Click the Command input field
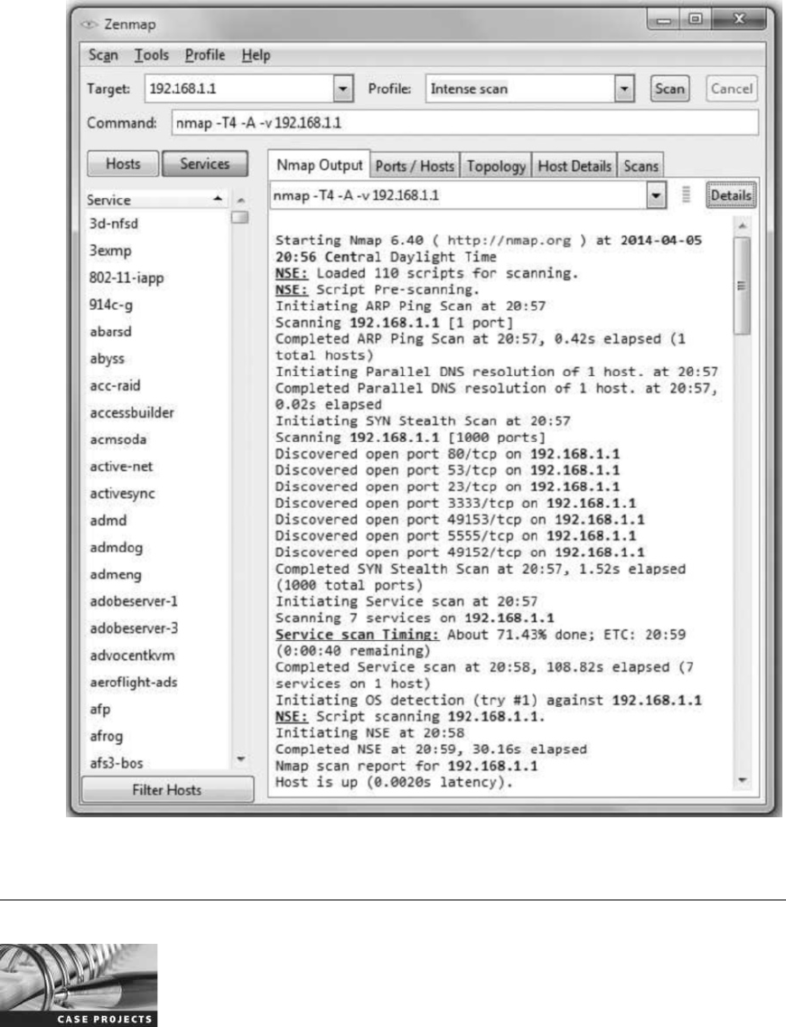 coord(464,122)
